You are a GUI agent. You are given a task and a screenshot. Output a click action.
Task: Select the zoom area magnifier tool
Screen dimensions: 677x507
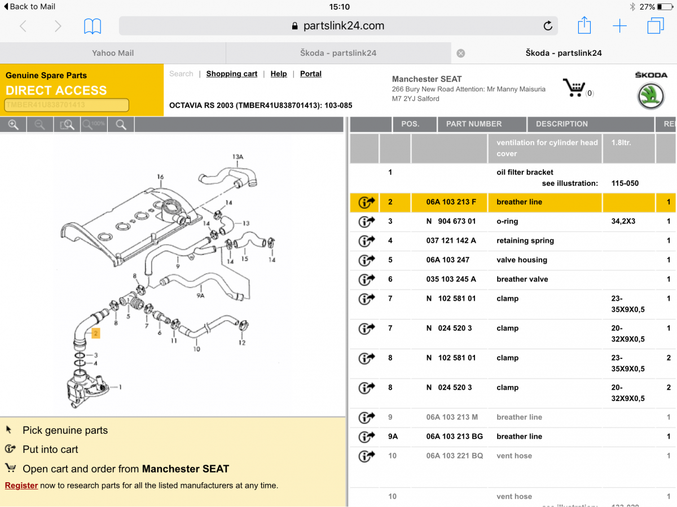(x=67, y=125)
